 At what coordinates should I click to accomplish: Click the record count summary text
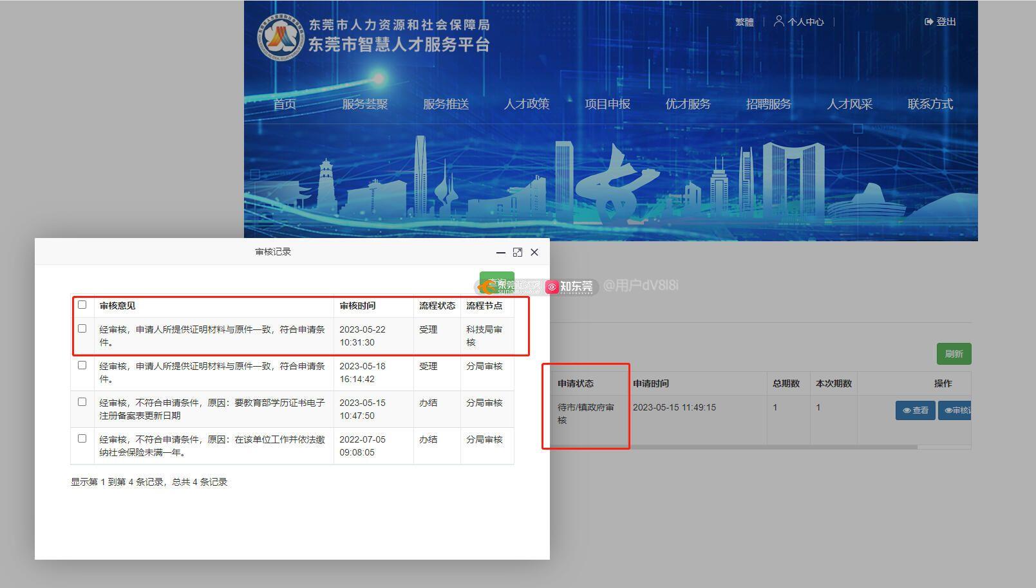click(149, 482)
